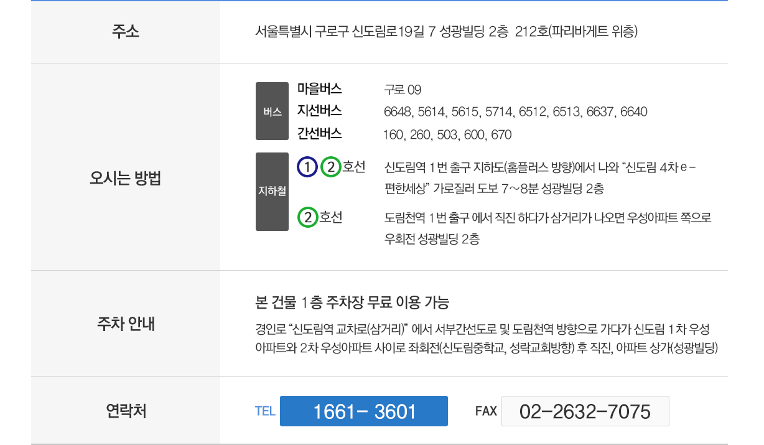Click the 마을버스 label
764x445 pixels.
pos(320,88)
